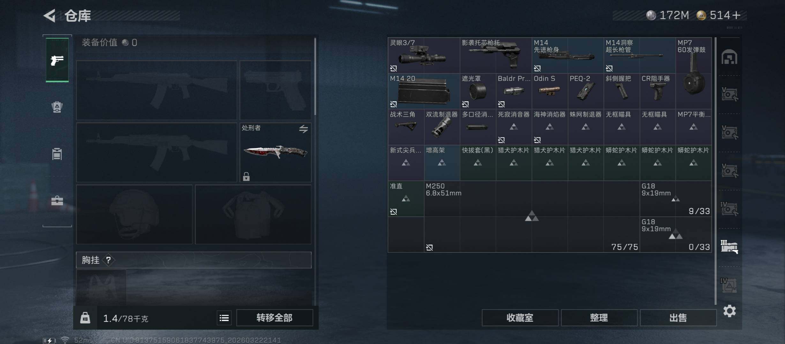Swap melee weapon using the 处刑者 arrows

click(303, 129)
